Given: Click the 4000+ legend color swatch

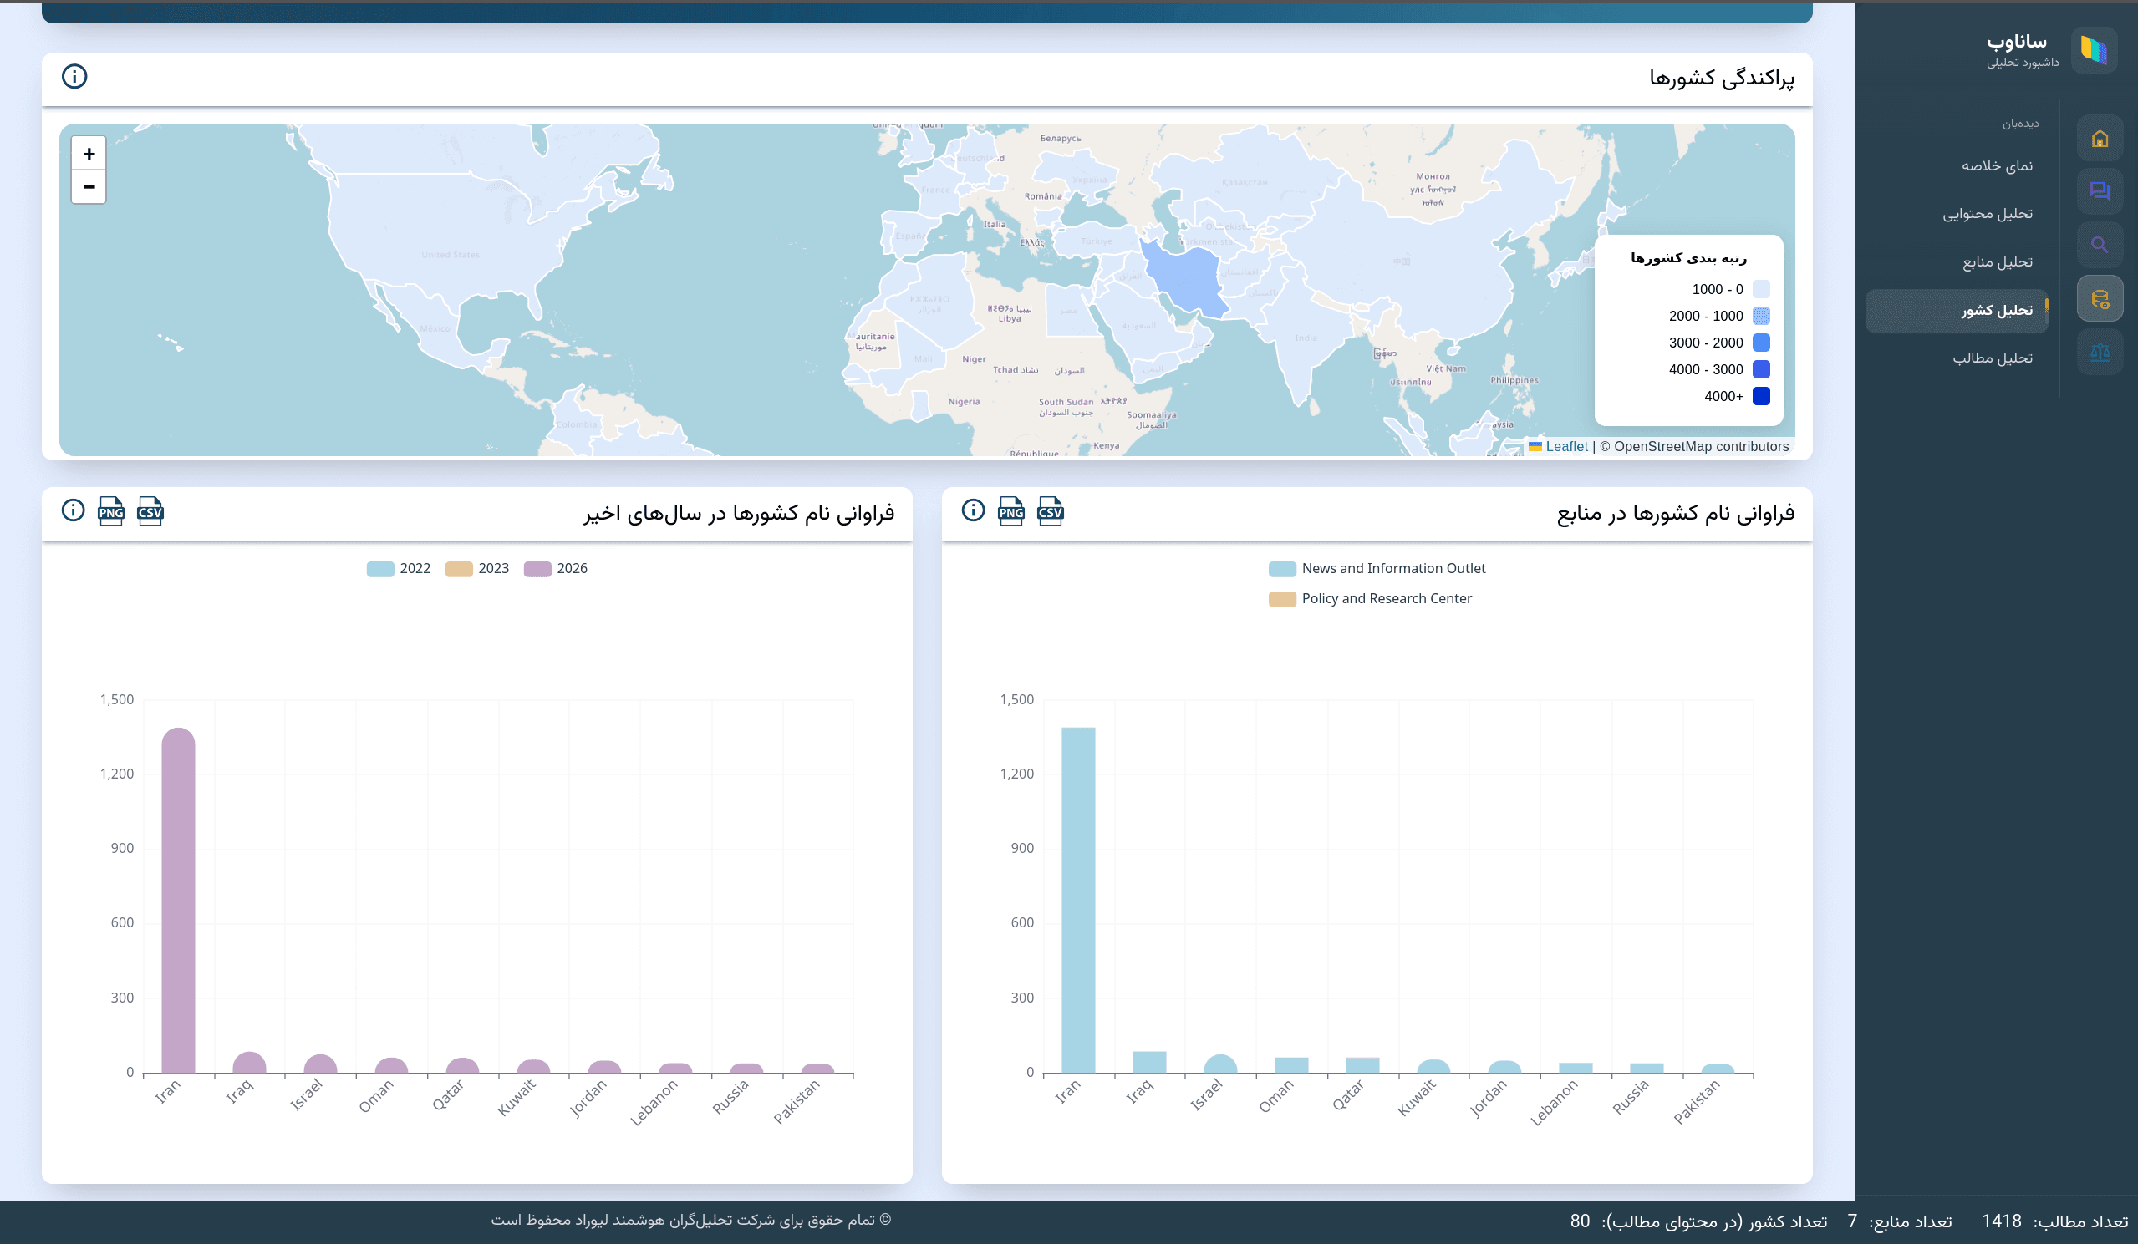Looking at the screenshot, I should click(1761, 396).
